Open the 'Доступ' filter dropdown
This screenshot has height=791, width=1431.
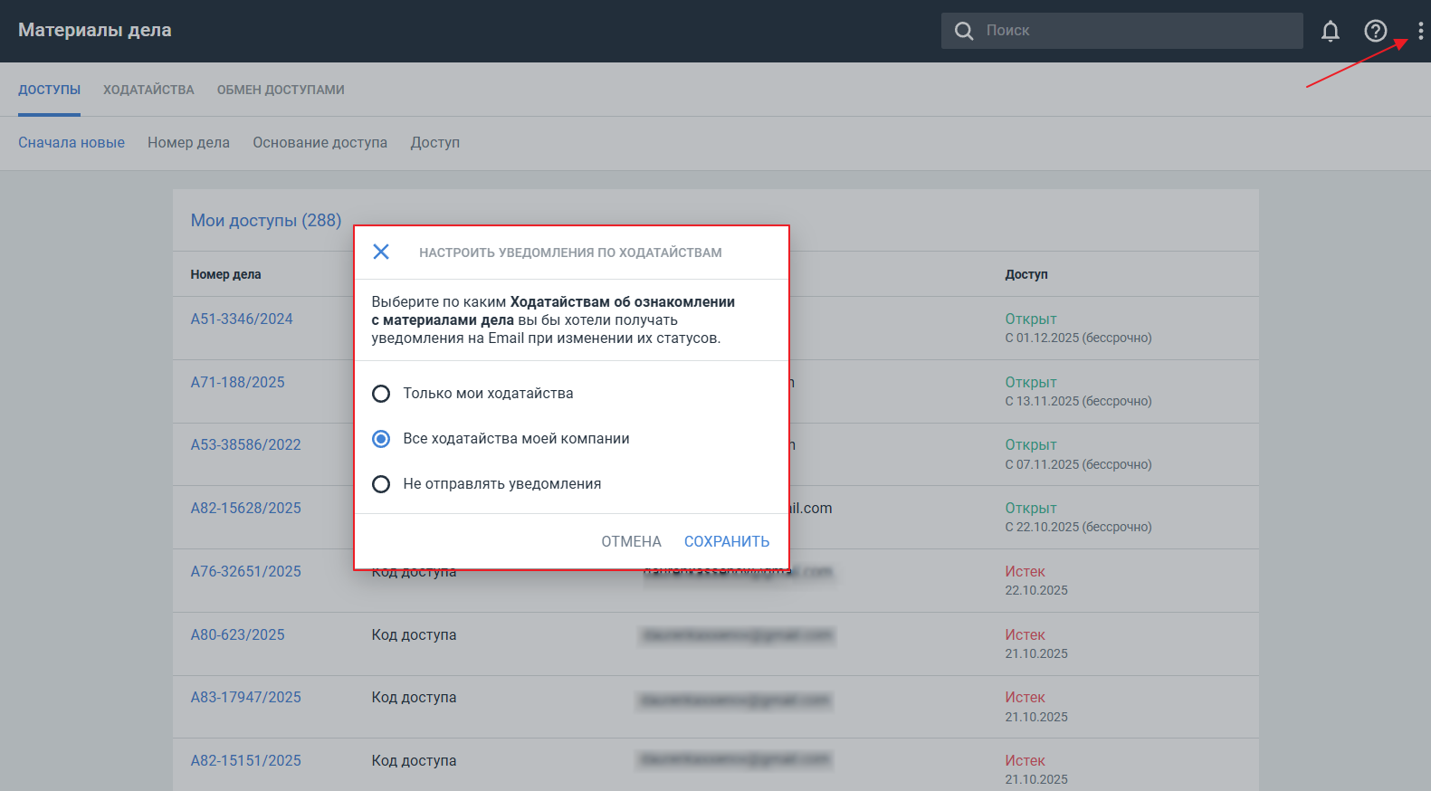[434, 143]
